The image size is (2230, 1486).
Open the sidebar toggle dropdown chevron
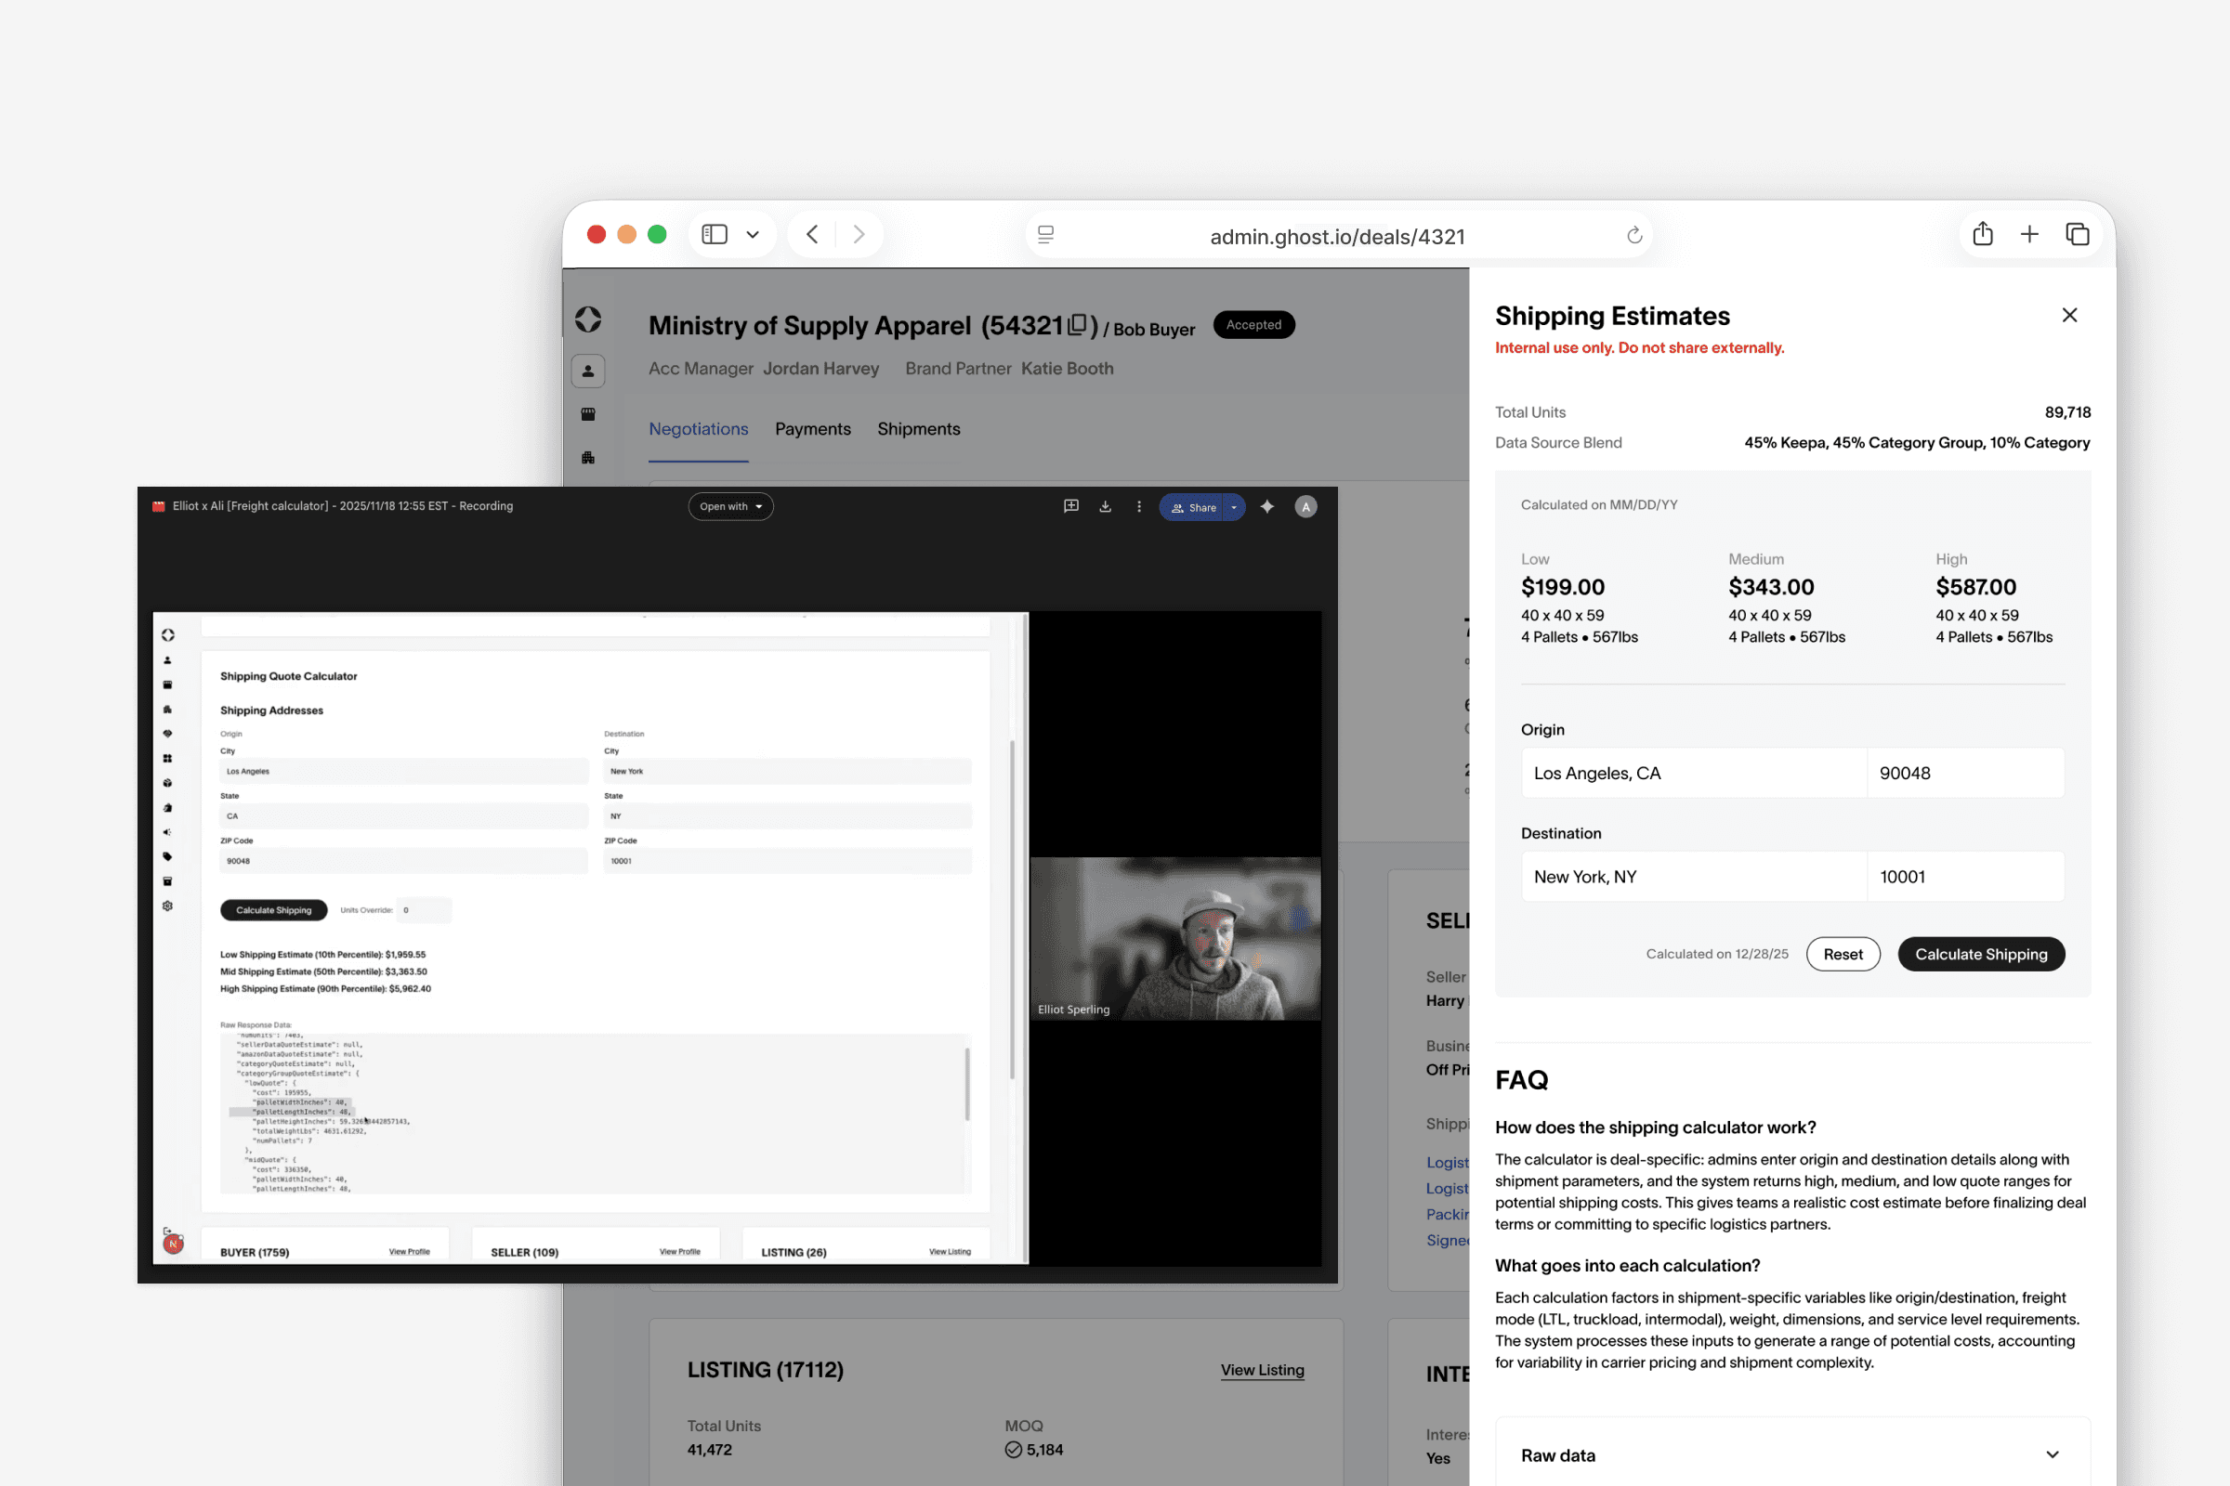coord(753,234)
